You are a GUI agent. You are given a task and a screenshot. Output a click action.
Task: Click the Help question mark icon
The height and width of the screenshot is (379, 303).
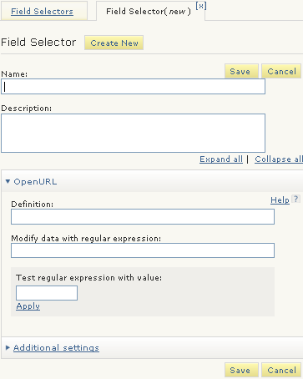click(295, 199)
